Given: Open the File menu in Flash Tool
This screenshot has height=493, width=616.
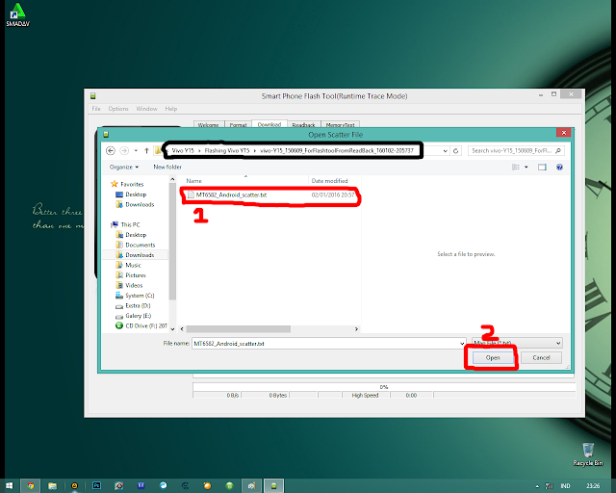Looking at the screenshot, I should 96,109.
